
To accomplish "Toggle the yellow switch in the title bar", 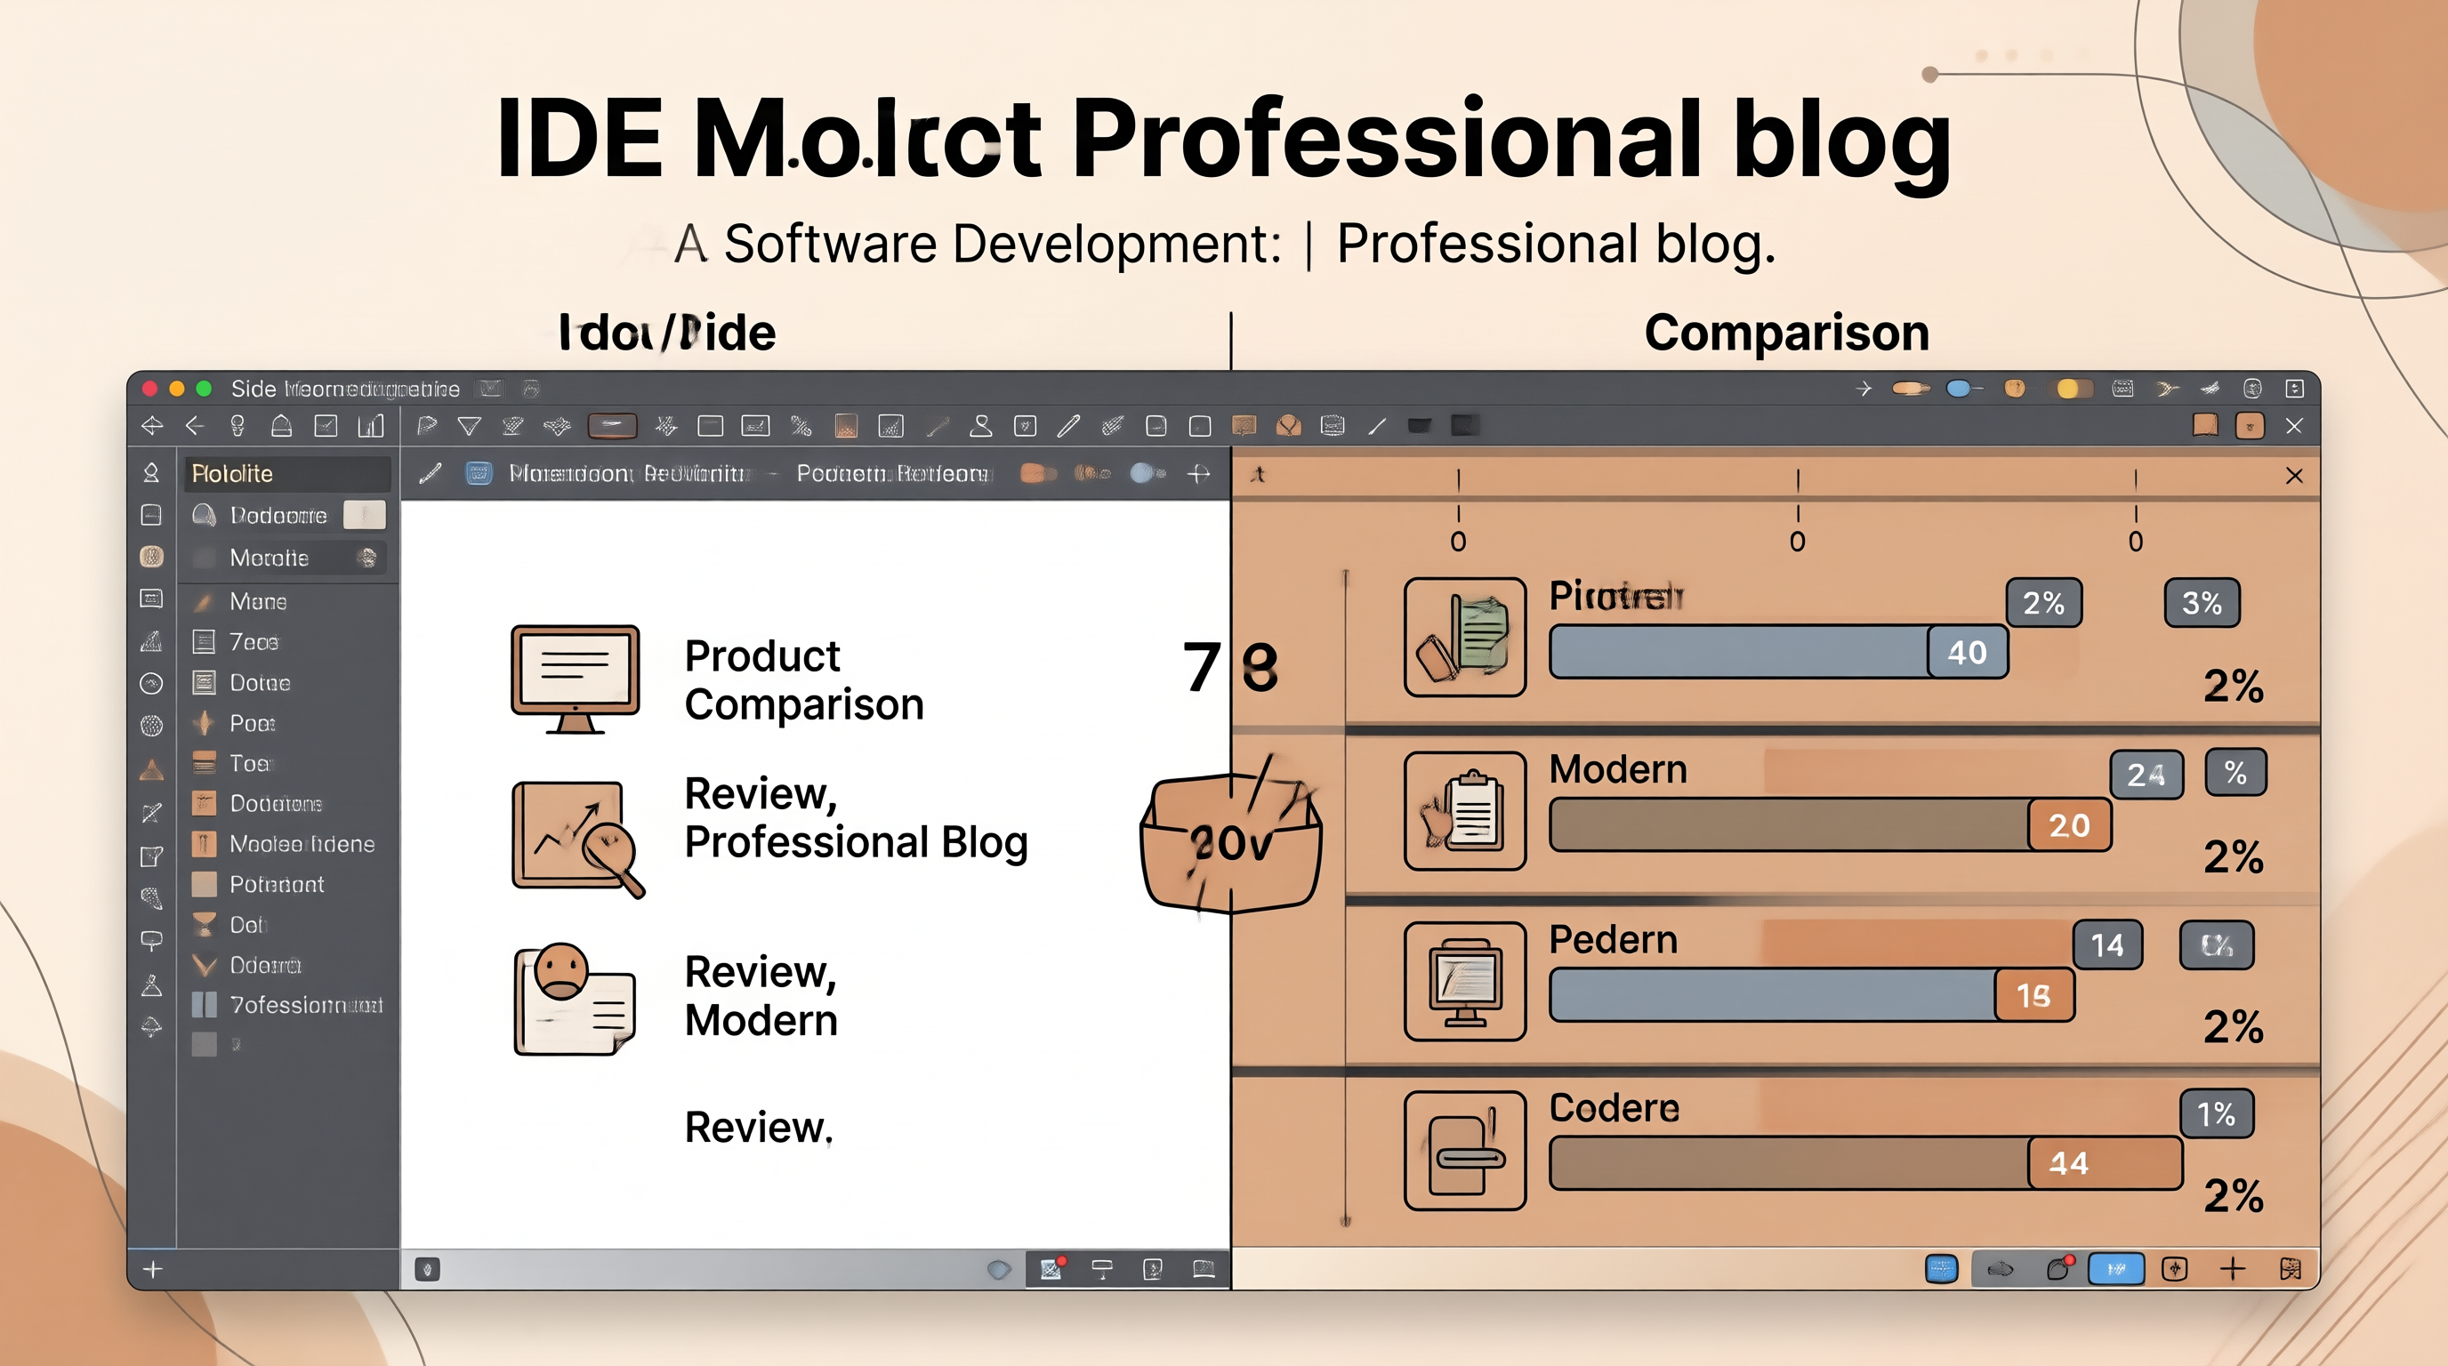I will click(2074, 389).
